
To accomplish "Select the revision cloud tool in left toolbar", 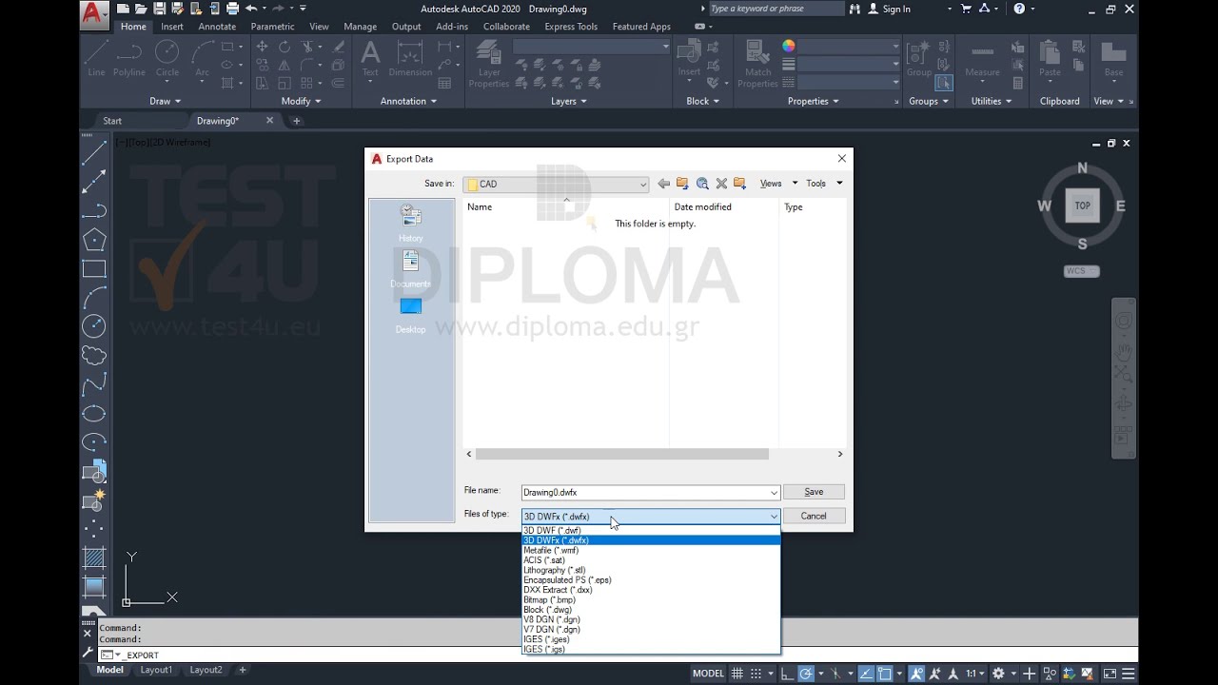I will click(x=93, y=356).
